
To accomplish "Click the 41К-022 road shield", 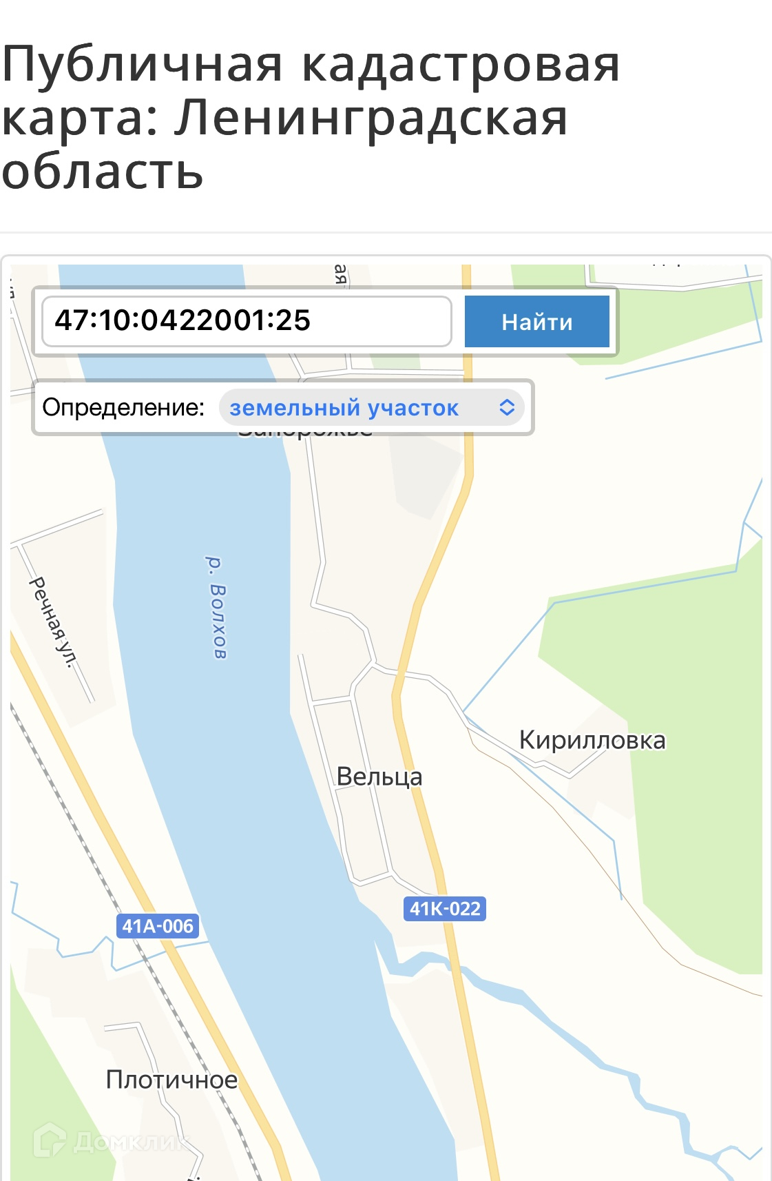I will (445, 909).
